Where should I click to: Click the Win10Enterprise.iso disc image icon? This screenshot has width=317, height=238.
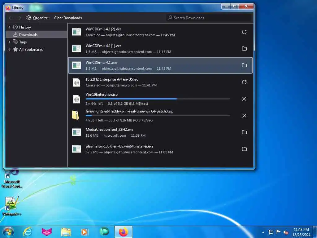point(76,99)
